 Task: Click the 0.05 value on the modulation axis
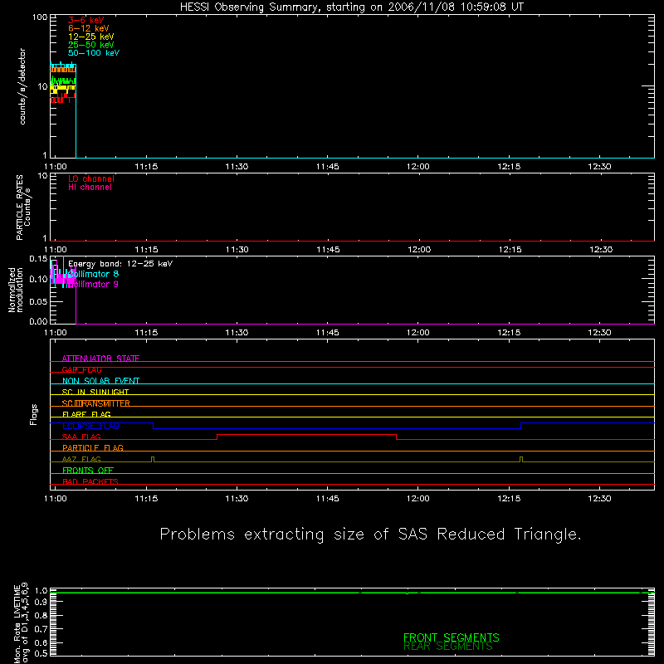(x=38, y=301)
